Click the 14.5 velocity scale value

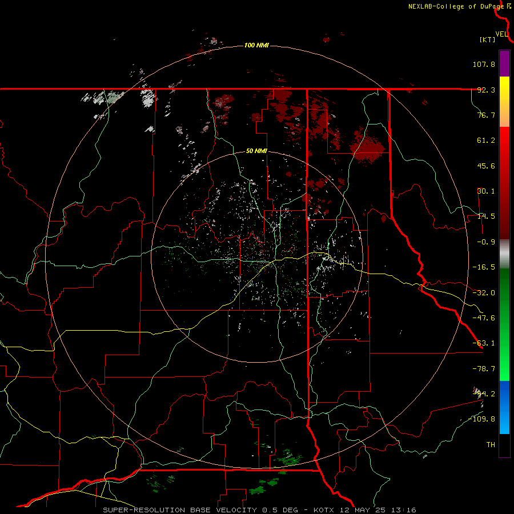(486, 216)
